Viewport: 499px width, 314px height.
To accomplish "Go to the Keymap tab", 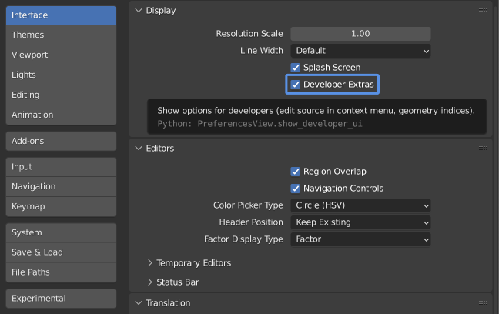I will tap(61, 206).
